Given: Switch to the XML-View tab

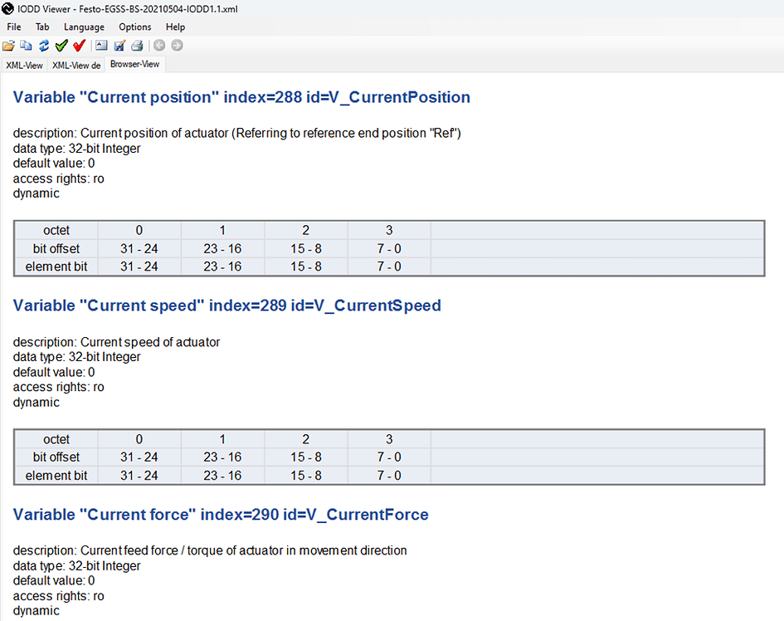Looking at the screenshot, I should point(24,65).
